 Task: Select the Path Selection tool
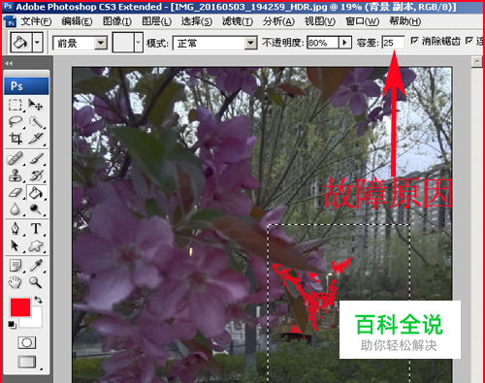[16, 245]
